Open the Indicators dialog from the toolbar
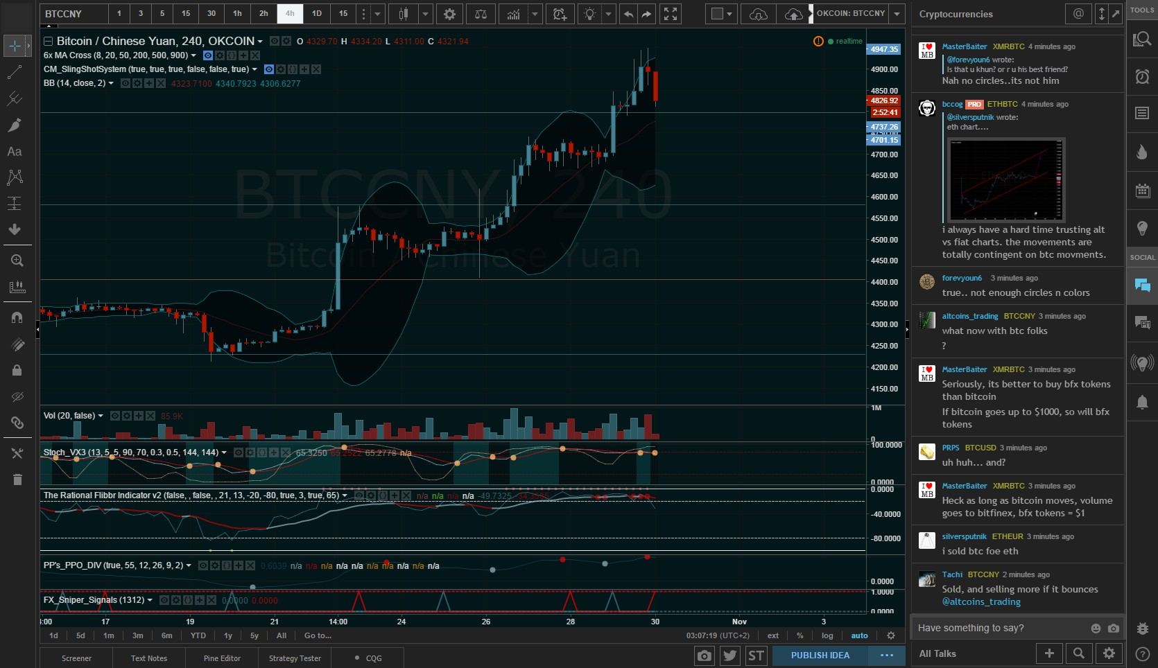The image size is (1158, 668). pyautogui.click(x=515, y=14)
